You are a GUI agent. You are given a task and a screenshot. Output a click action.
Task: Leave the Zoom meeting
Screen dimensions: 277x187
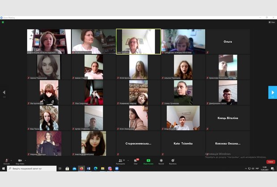[271, 162]
